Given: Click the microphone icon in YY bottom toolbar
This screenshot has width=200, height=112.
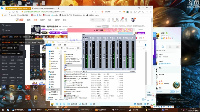Looking at the screenshot, I should point(61,104).
